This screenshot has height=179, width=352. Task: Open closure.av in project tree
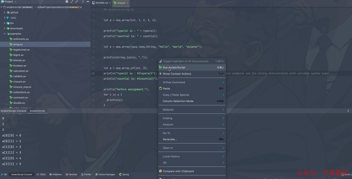19,82
